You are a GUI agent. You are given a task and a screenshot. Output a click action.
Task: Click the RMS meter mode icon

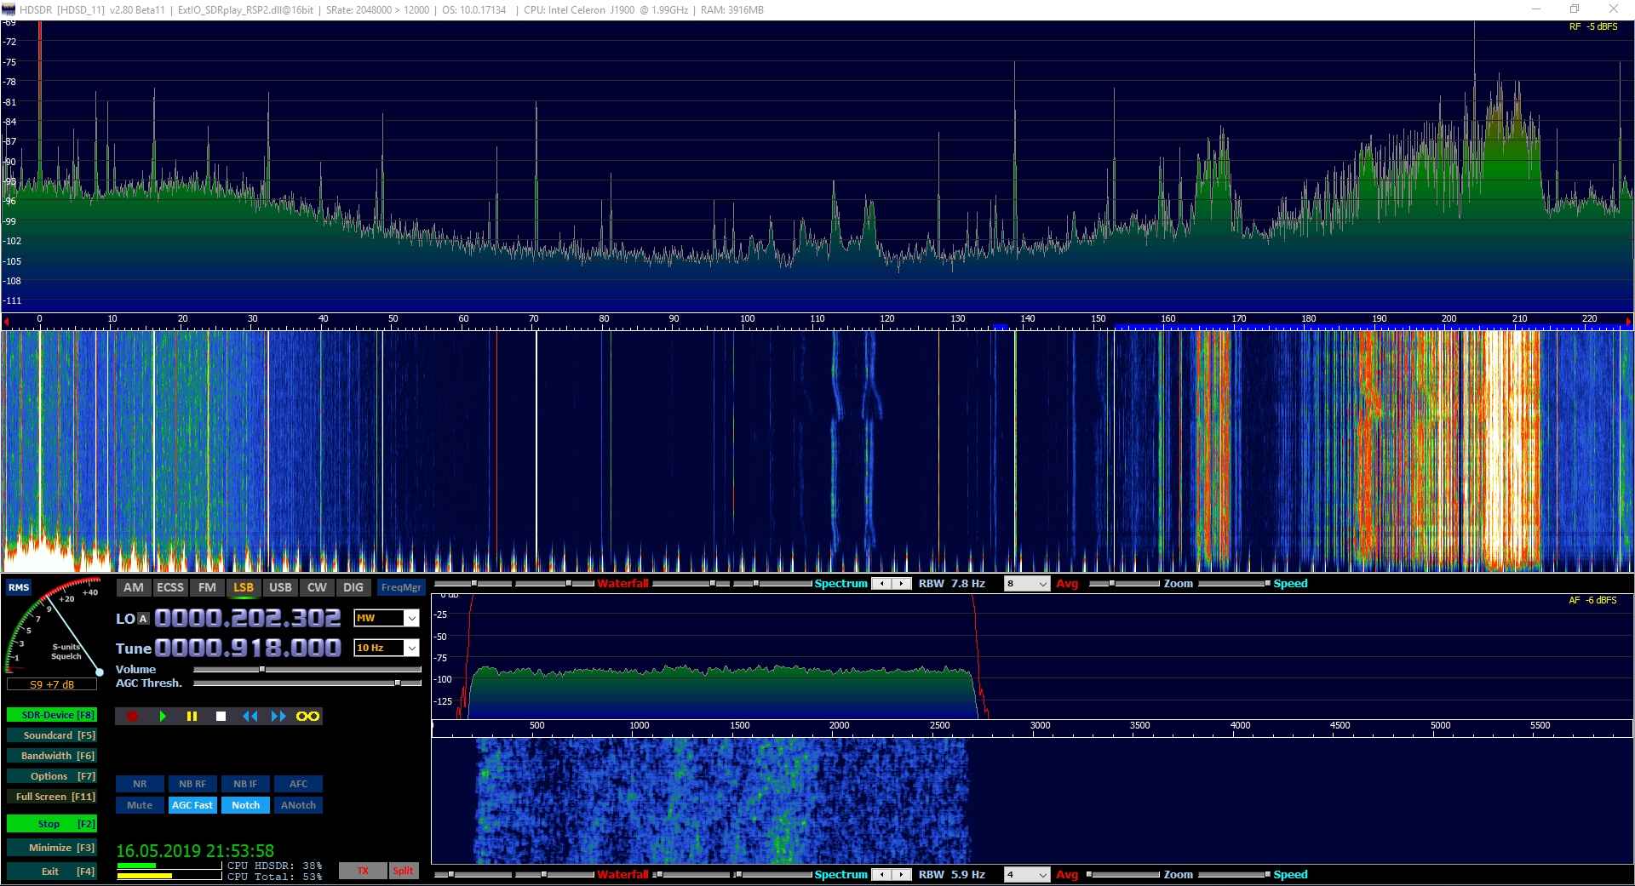point(19,587)
